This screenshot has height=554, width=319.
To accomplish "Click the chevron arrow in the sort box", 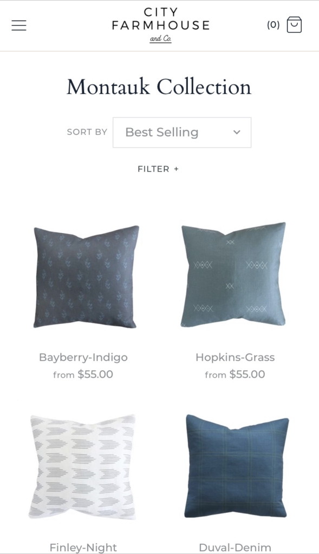I will 237,133.
